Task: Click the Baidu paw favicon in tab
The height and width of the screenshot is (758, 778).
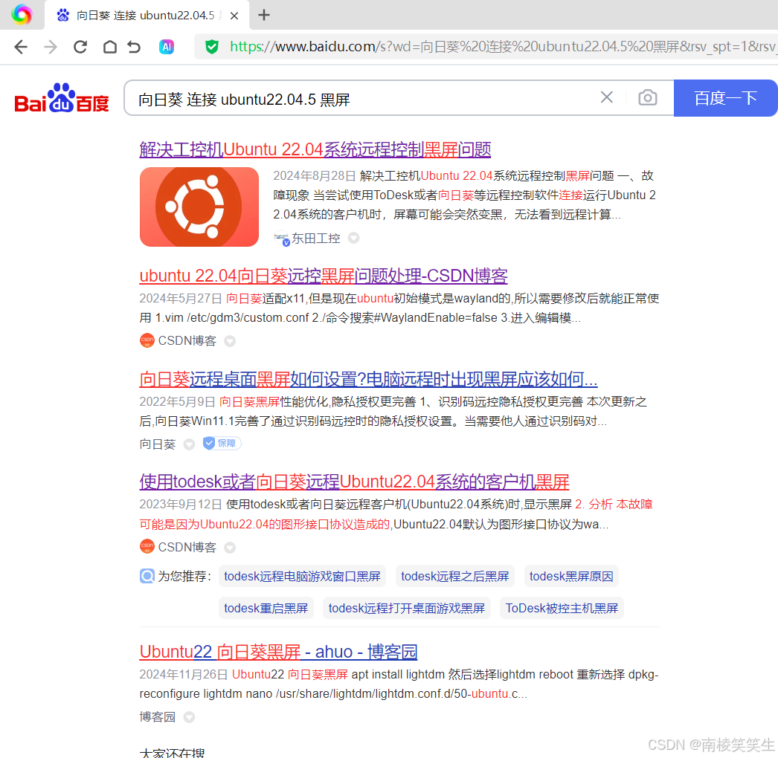Action: [63, 16]
